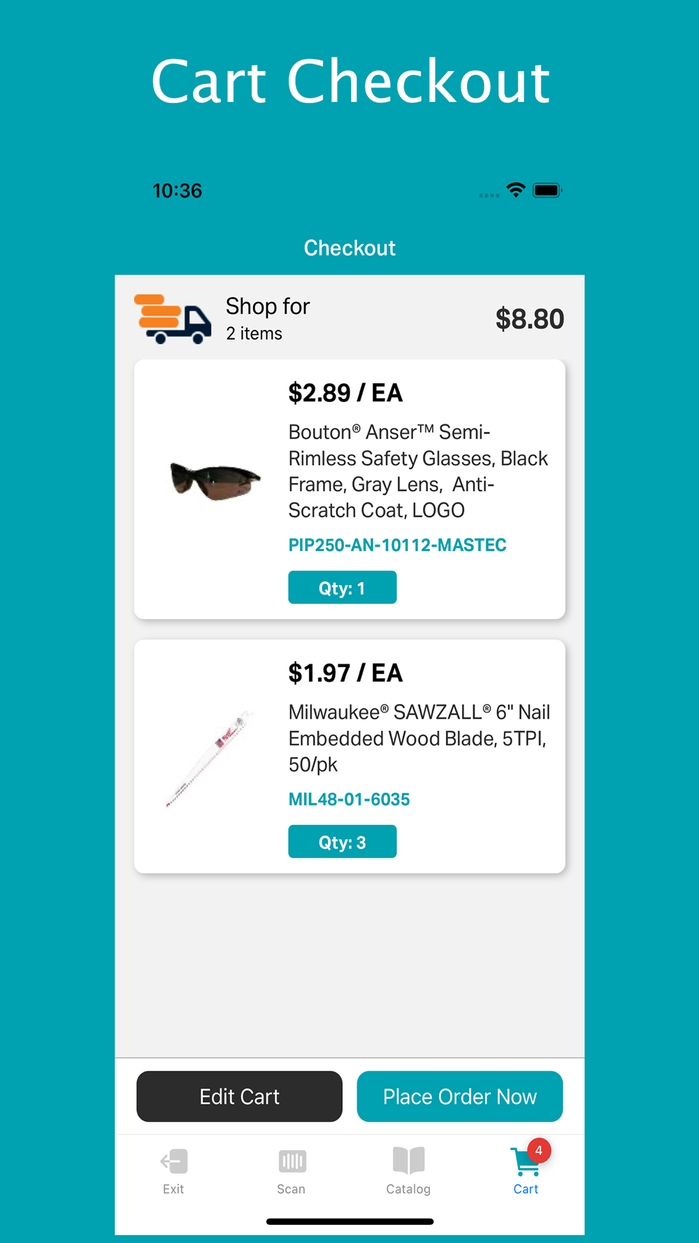Tap the delivery truck icon
The image size is (699, 1243).
coord(173,319)
